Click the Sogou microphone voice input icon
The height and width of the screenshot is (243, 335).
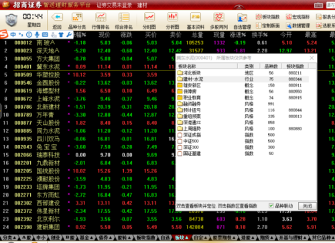pyautogui.click(x=37, y=34)
